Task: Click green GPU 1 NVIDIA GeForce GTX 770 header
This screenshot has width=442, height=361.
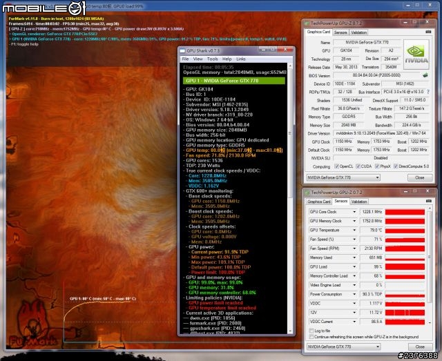Action: 234,81
